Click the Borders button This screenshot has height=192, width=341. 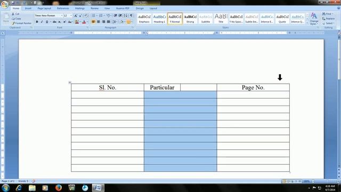tap(128, 22)
